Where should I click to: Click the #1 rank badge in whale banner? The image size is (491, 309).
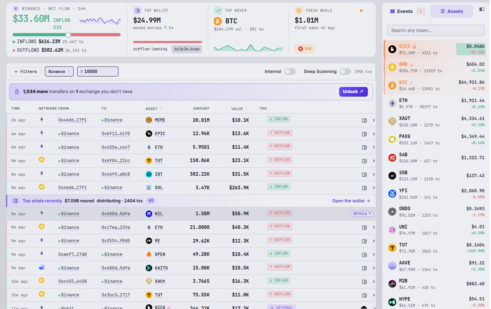[x=151, y=201]
